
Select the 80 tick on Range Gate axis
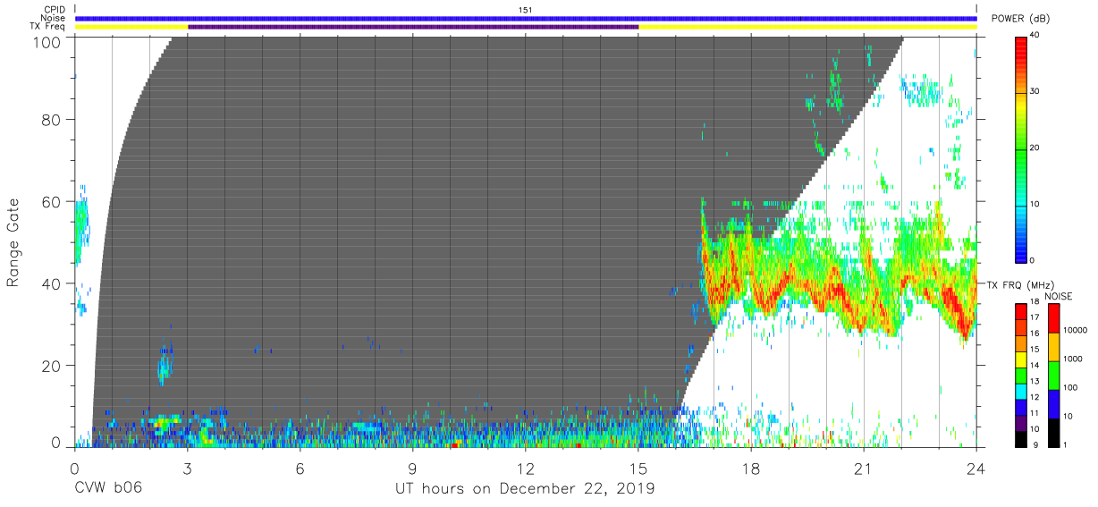51,119
